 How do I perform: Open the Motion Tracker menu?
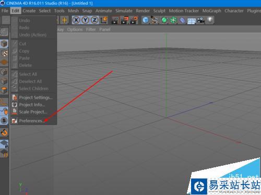click(x=184, y=11)
